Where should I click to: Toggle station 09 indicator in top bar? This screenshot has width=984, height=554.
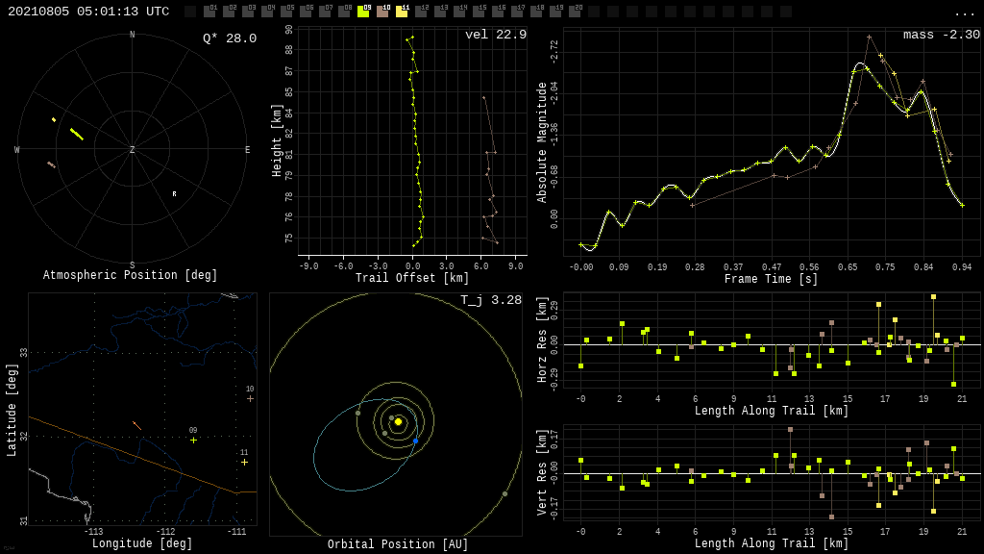pos(363,12)
